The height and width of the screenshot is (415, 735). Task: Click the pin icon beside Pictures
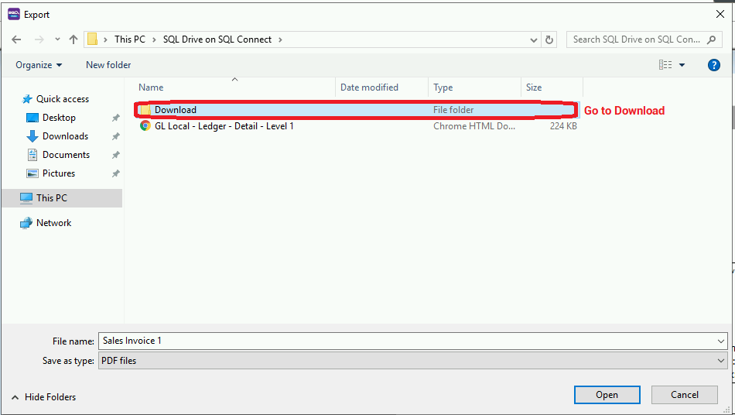coord(115,173)
